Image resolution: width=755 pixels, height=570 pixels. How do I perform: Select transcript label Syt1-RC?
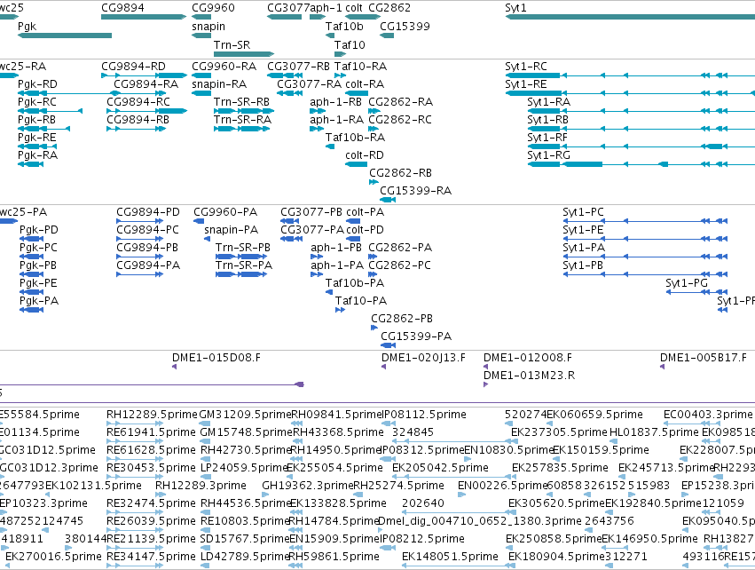click(x=526, y=67)
